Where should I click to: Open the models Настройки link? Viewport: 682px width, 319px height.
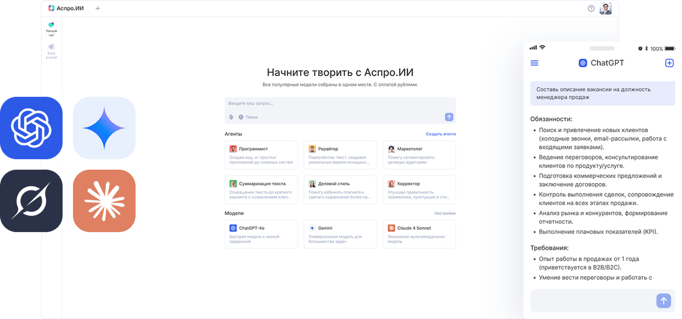[x=445, y=213]
